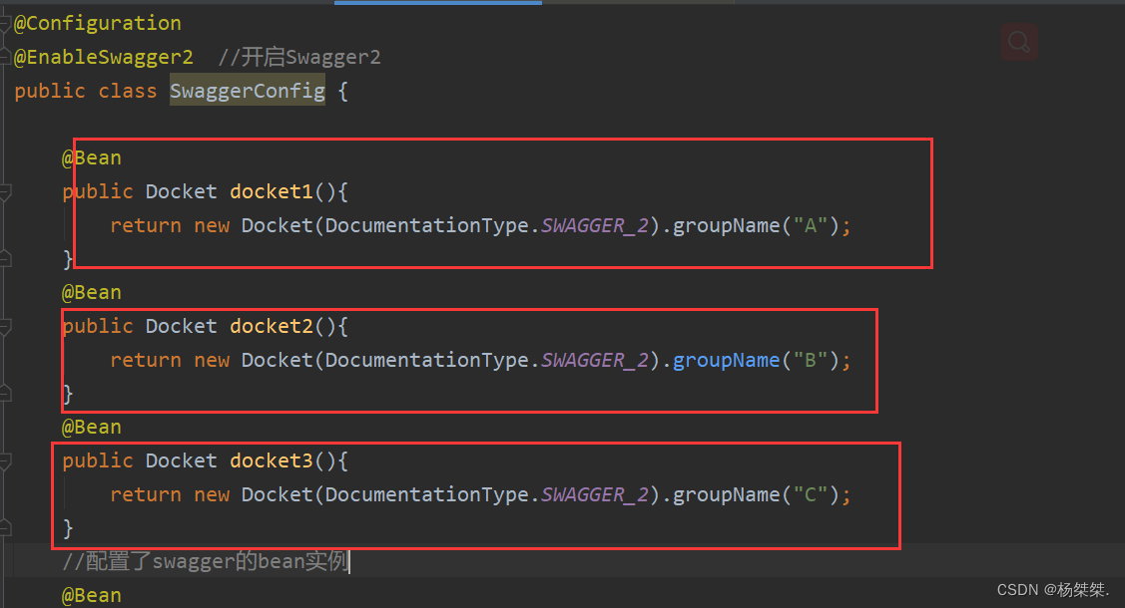Click the @EnableSwagger2 annotation text
Image resolution: width=1125 pixels, height=608 pixels.
pos(104,57)
